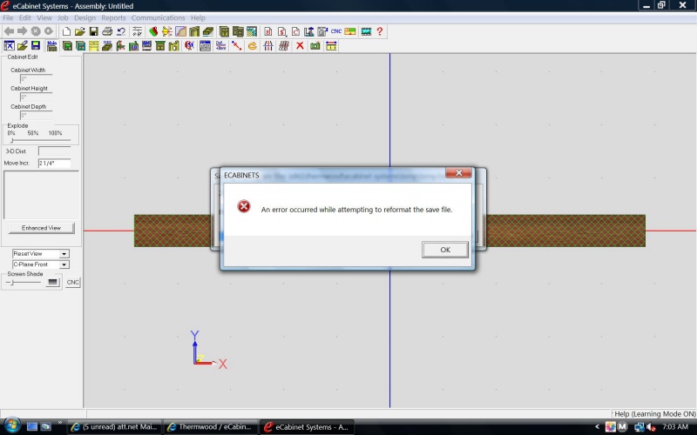Click the Print icon in the toolbar
Image resolution: width=697 pixels, height=435 pixels.
[107, 31]
